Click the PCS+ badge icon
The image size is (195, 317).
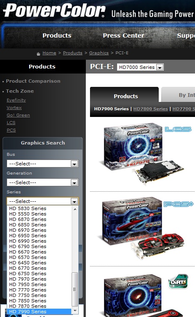coord(178,204)
